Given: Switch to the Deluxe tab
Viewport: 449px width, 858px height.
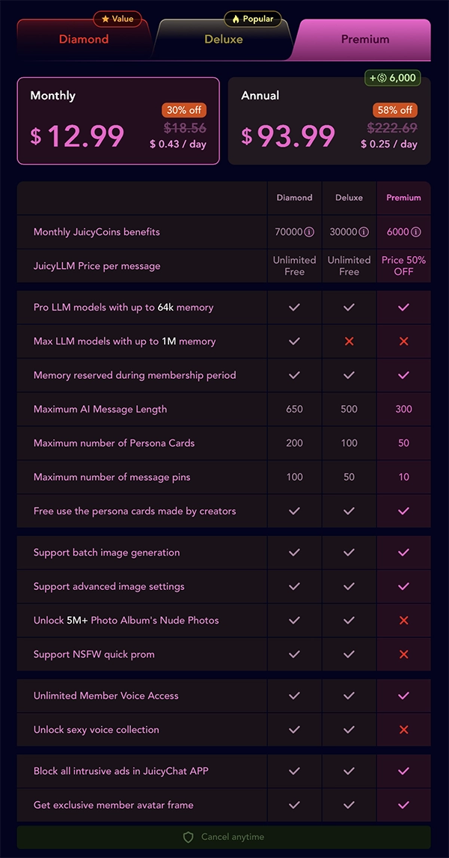Looking at the screenshot, I should [224, 38].
